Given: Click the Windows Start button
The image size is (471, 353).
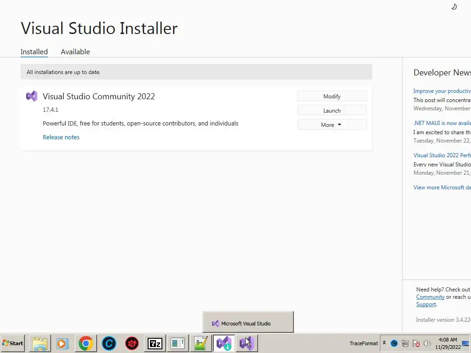Looking at the screenshot, I should point(12,343).
